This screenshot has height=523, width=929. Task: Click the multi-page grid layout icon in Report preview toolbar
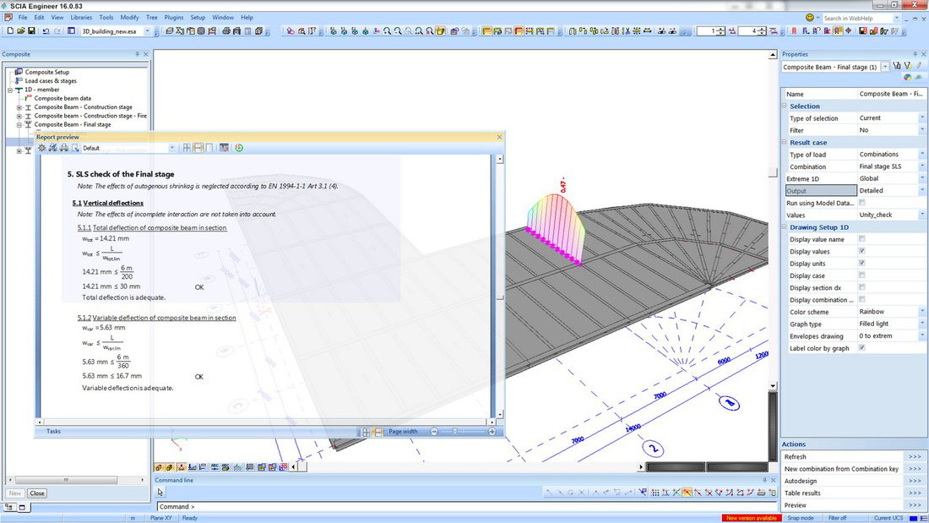(x=187, y=148)
